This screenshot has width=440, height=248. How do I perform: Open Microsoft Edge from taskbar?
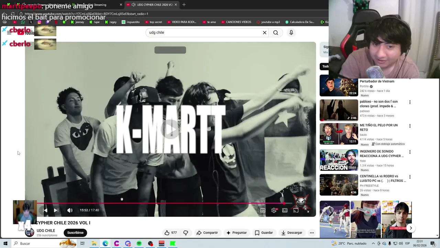click(105, 244)
